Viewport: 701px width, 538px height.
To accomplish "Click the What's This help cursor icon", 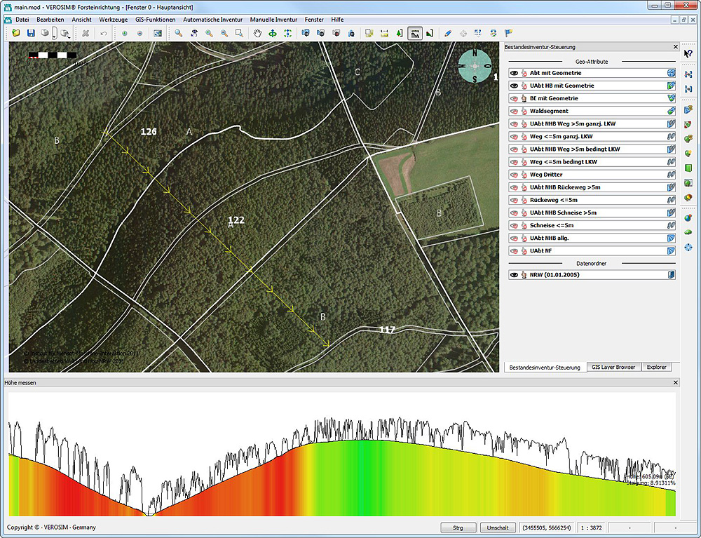I will coord(688,53).
